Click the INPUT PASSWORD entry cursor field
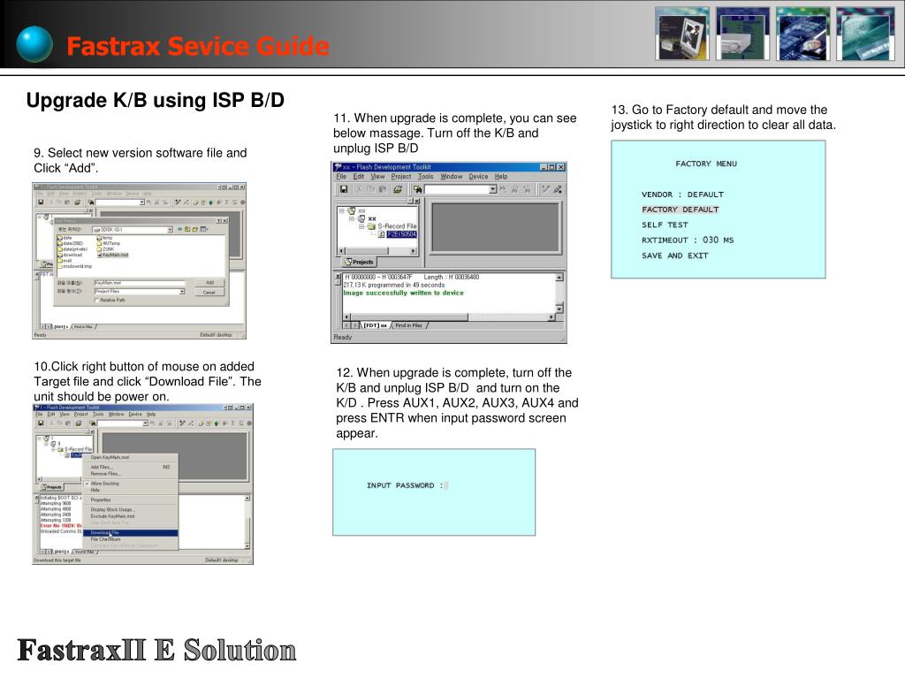 pos(446,485)
